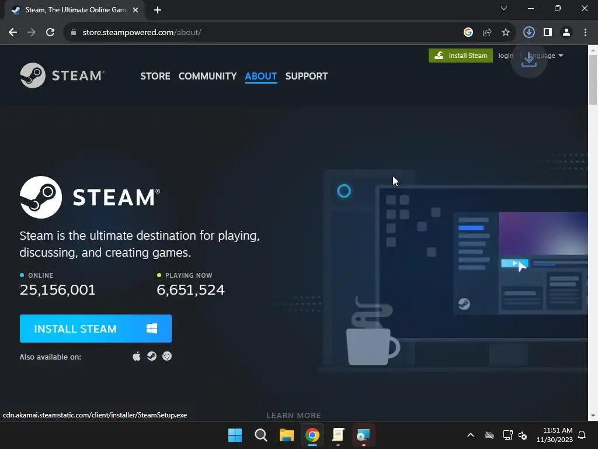Click the blue INSTALL STEAM button

pos(96,329)
